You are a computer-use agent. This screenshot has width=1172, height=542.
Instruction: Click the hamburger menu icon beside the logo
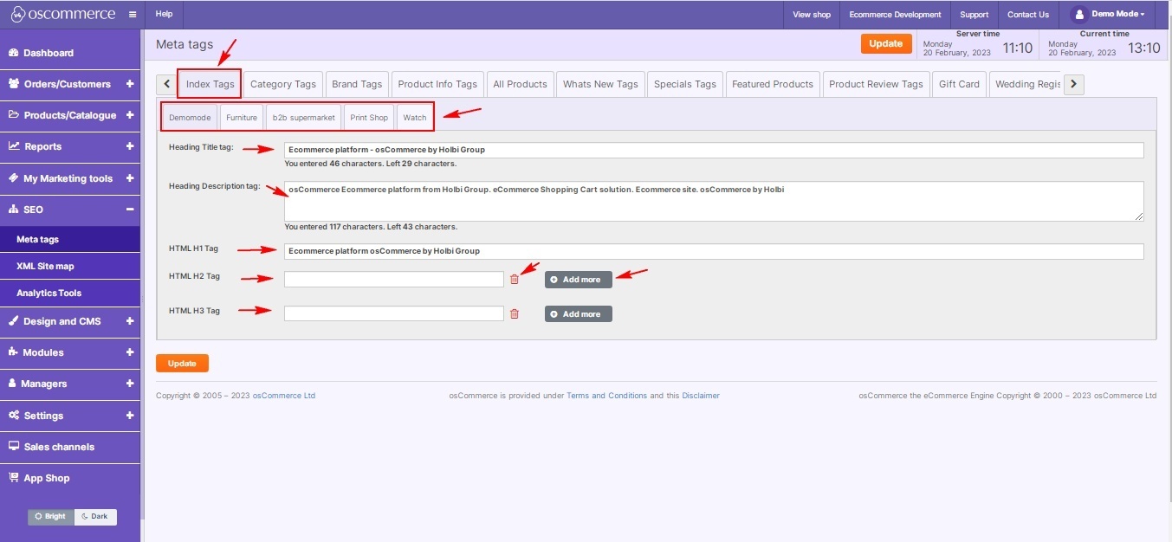(x=132, y=15)
